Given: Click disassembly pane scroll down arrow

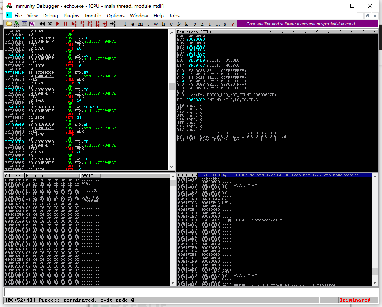Looking at the screenshot, I should click(x=172, y=167).
